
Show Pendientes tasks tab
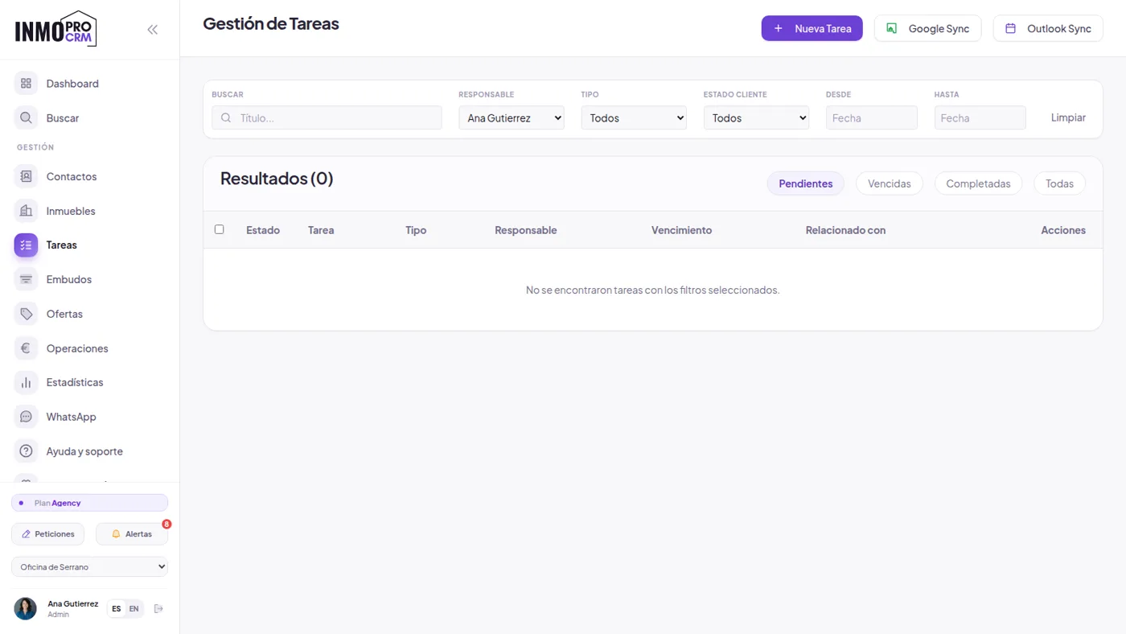coord(806,183)
